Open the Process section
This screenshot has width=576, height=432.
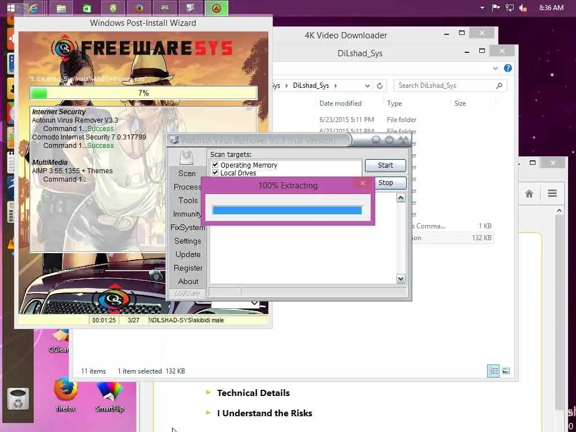tap(187, 187)
